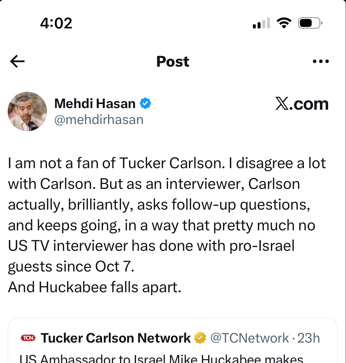Tap the Tucker Carlson Network TCN logo

pos(28,338)
